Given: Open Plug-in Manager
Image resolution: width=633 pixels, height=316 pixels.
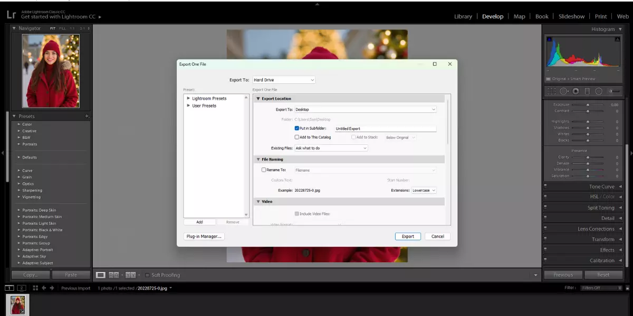Looking at the screenshot, I should coord(204,236).
